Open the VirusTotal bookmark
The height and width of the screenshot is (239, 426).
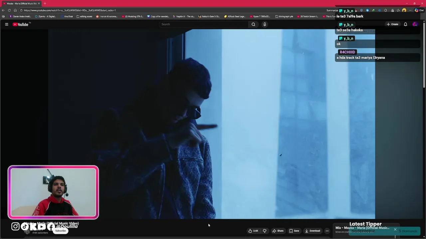[67, 16]
